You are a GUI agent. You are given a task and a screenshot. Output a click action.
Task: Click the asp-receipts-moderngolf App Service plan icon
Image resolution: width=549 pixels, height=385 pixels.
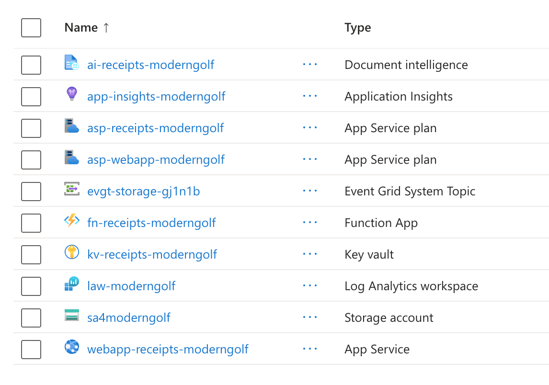[71, 126]
